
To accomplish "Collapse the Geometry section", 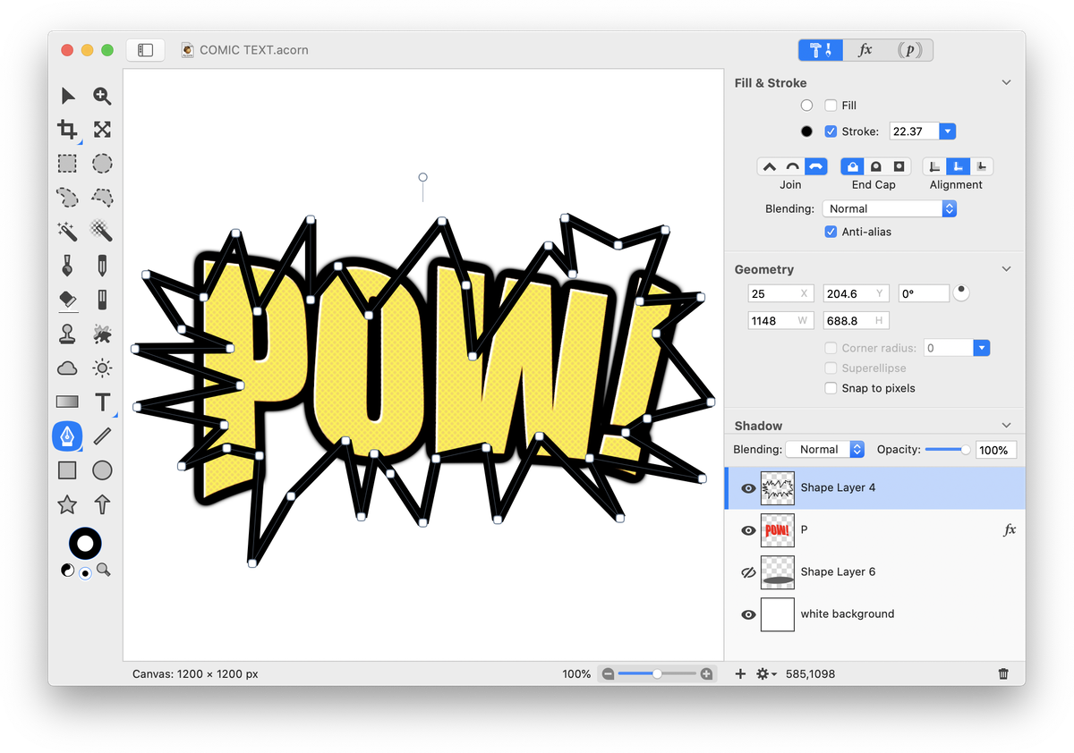I will pyautogui.click(x=1006, y=269).
